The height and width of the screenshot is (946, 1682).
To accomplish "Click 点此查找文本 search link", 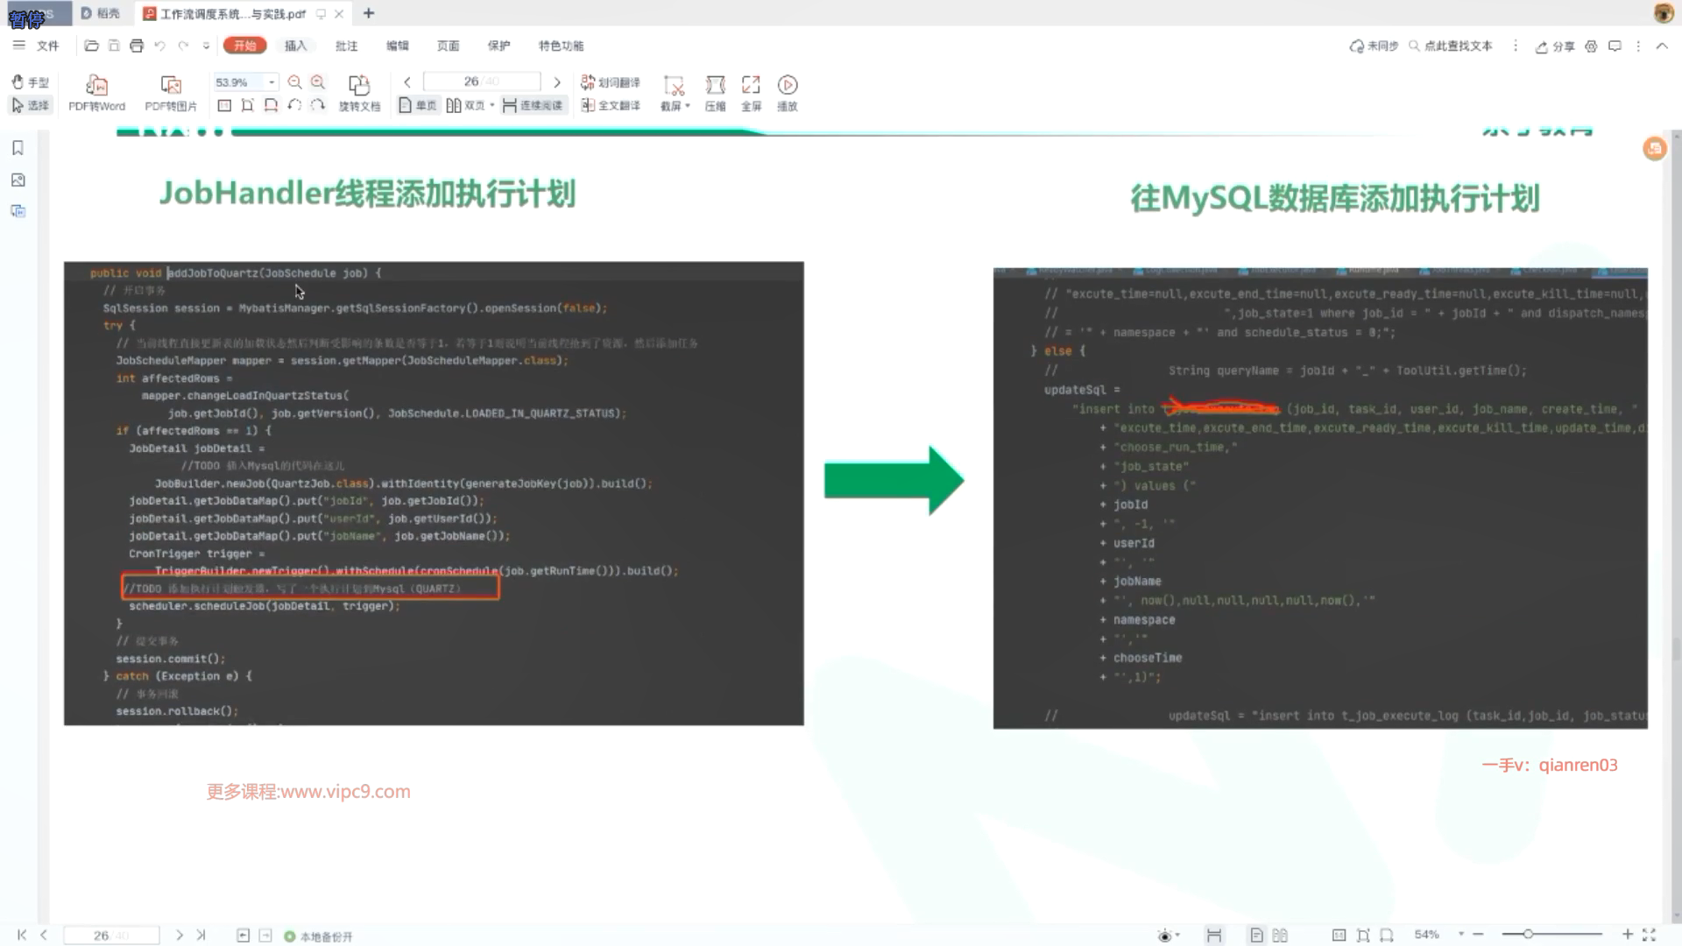I will [1450, 46].
